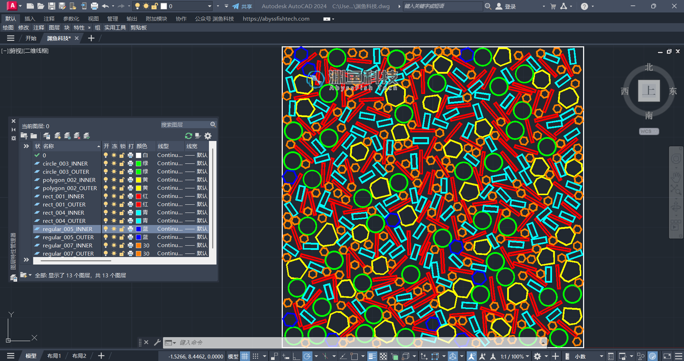Click the search magnifier in the title bar
This screenshot has width=684, height=361.
[488, 6]
